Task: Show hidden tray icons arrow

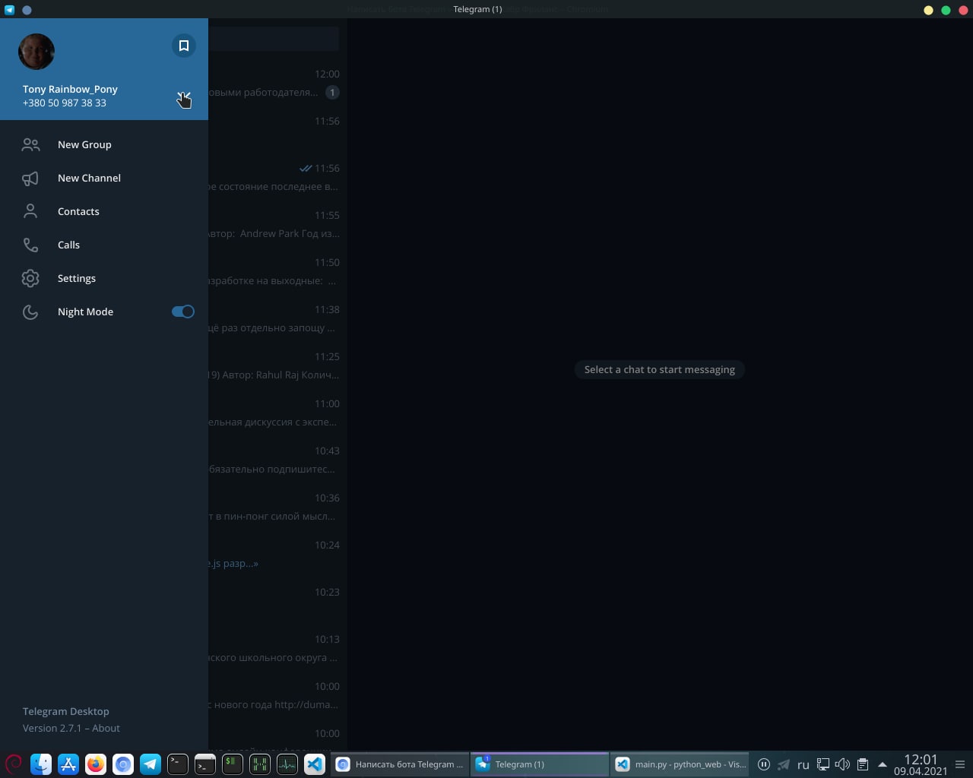Action: click(x=882, y=764)
